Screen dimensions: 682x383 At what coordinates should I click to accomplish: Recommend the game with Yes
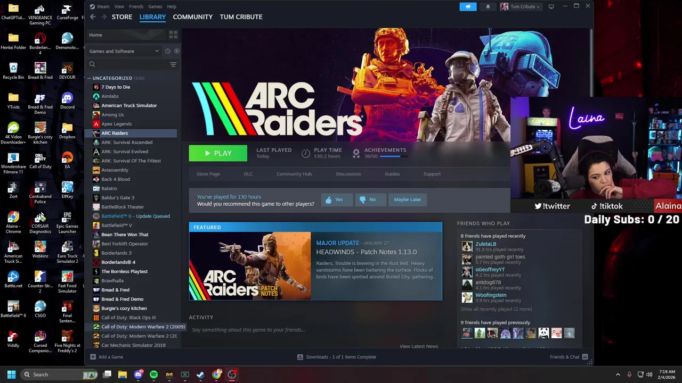coord(337,199)
